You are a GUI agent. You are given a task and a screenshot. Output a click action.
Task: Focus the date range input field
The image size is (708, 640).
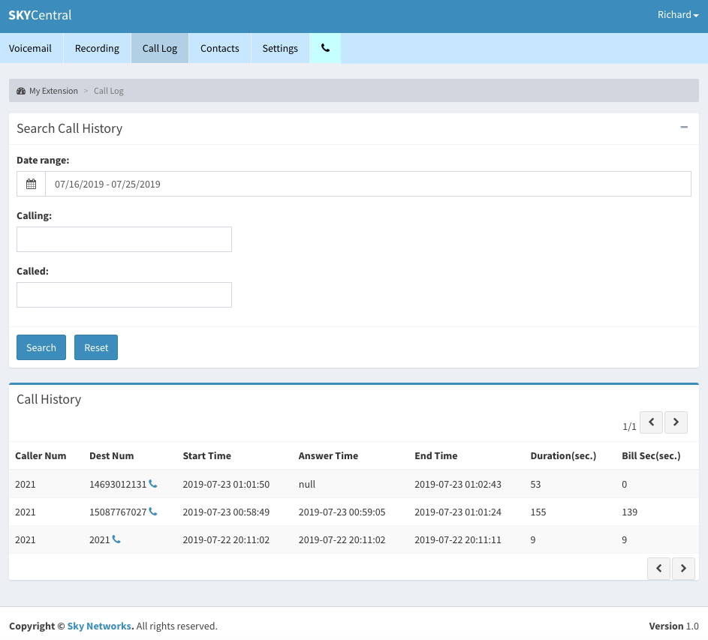(368, 184)
